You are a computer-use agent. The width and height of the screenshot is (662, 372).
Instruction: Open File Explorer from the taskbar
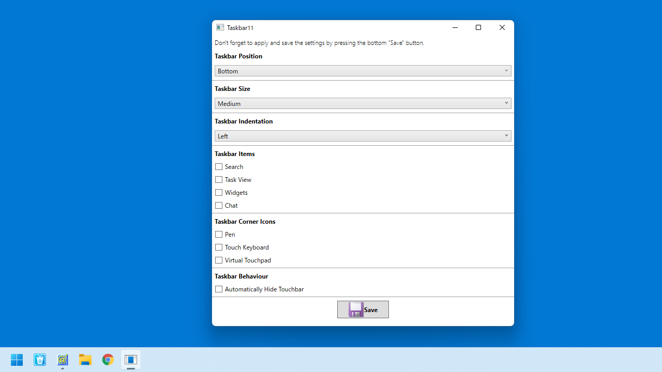(85, 360)
